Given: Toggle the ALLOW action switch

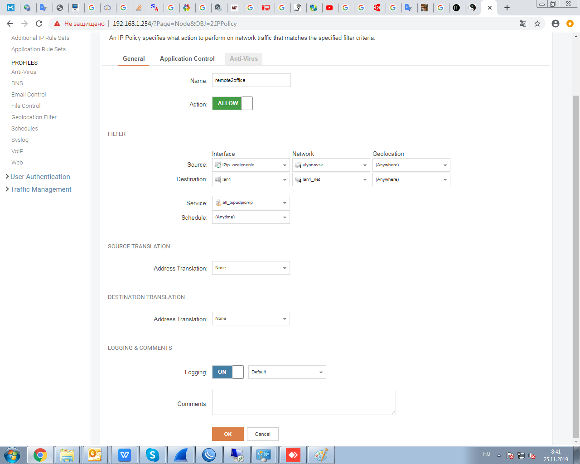Looking at the screenshot, I should pyautogui.click(x=232, y=103).
